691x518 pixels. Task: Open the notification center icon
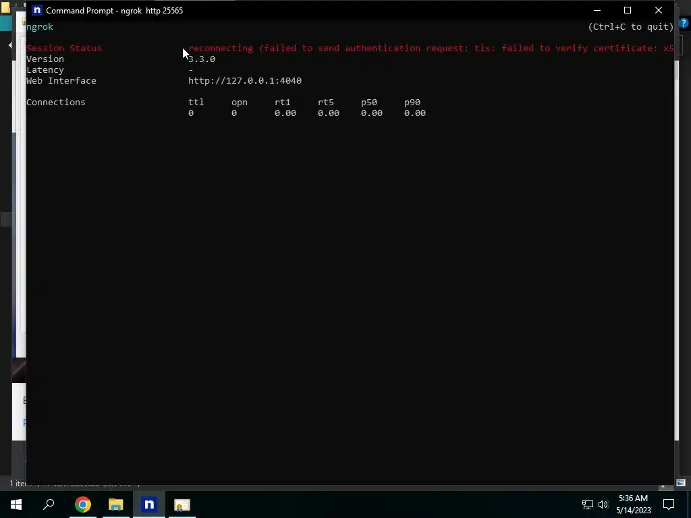tap(669, 505)
